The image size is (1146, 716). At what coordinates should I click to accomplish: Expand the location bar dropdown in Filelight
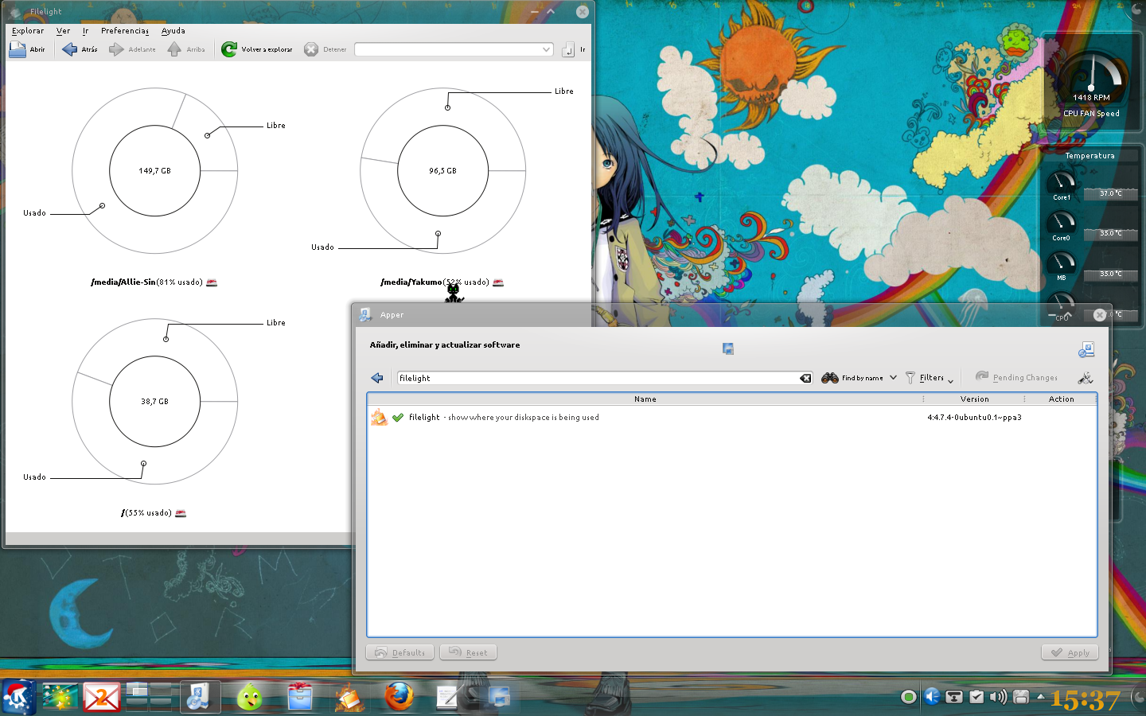(546, 49)
